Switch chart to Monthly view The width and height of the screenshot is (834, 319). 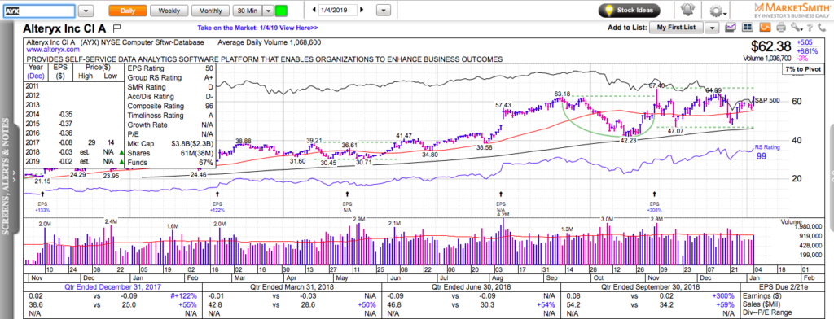(211, 11)
